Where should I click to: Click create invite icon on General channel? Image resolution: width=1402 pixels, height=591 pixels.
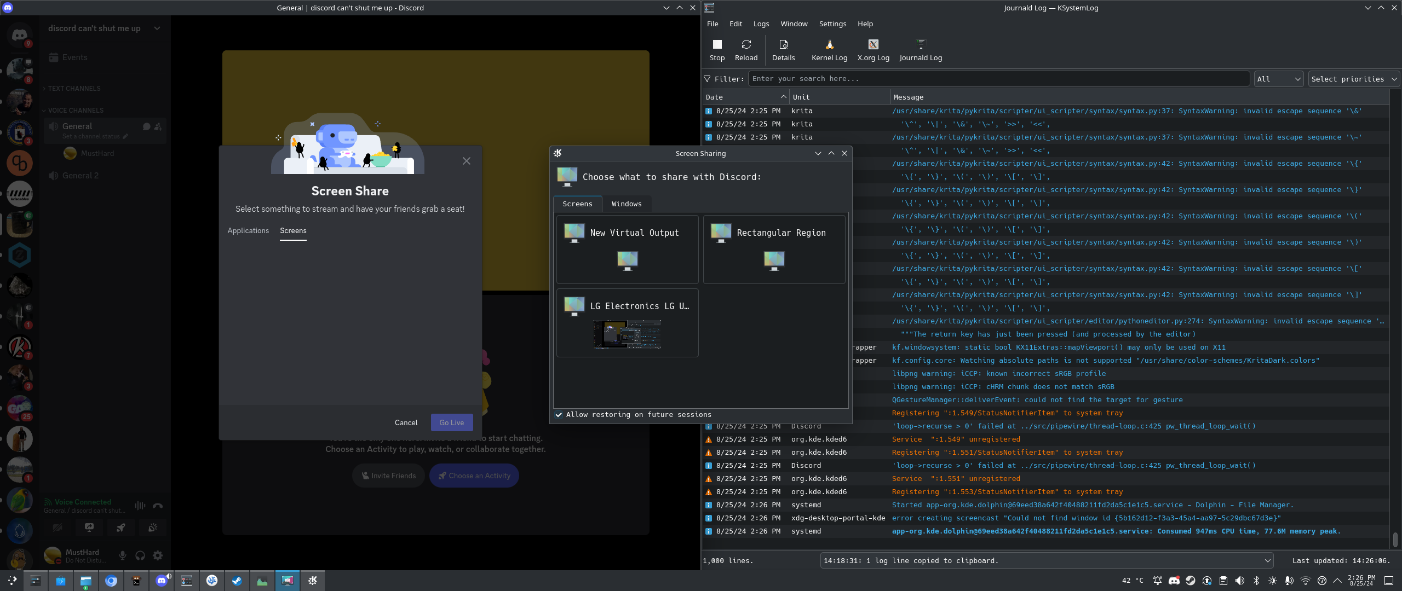tap(158, 126)
